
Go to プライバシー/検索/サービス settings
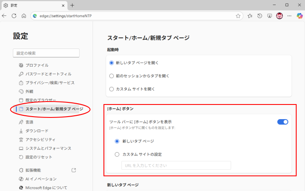click(x=49, y=83)
